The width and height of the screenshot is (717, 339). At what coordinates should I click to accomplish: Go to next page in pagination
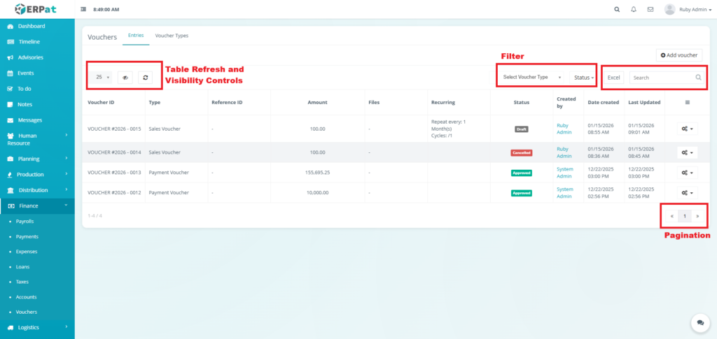pyautogui.click(x=697, y=216)
